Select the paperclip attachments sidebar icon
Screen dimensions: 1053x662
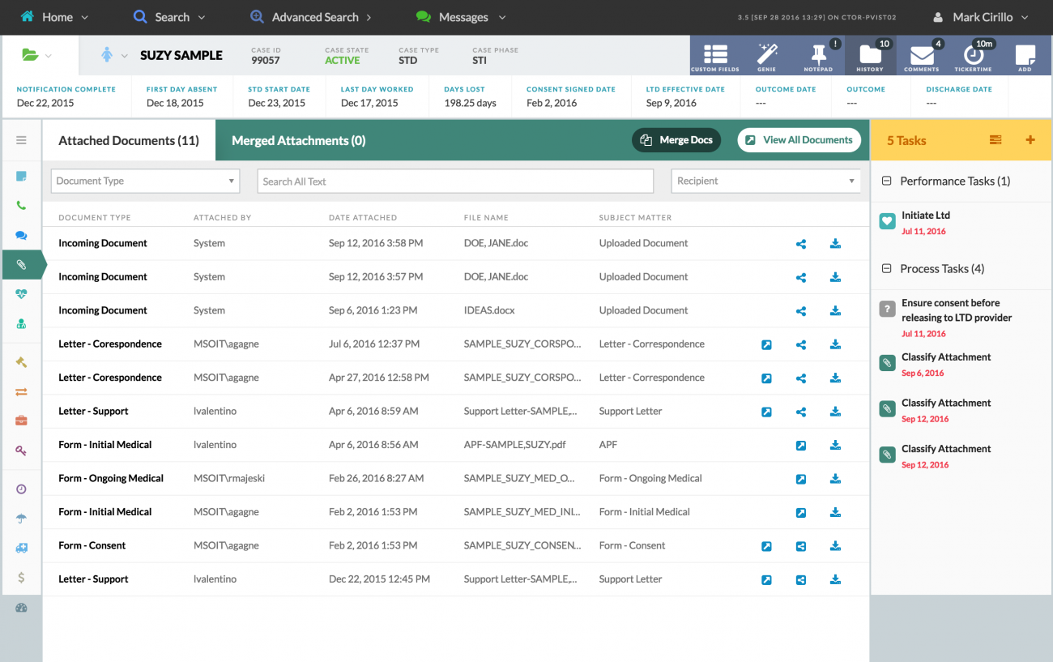pos(22,265)
